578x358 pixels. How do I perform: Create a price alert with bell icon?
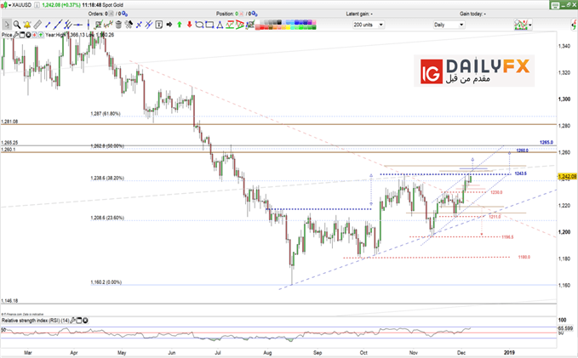[27, 25]
